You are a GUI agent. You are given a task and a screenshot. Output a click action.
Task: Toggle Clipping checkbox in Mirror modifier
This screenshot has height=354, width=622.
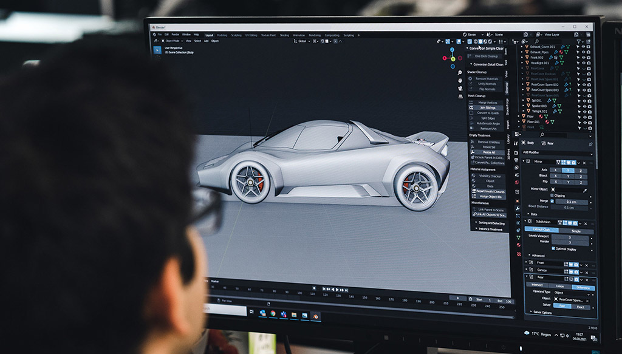[552, 196]
